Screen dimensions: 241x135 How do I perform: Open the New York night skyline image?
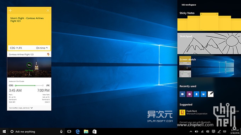coord(29,67)
